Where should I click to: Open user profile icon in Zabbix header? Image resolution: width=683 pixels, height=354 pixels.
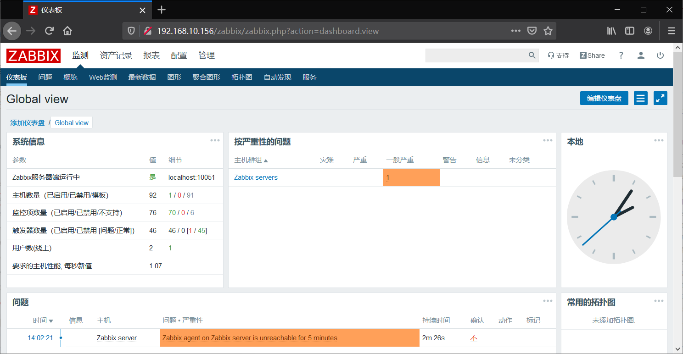point(641,55)
